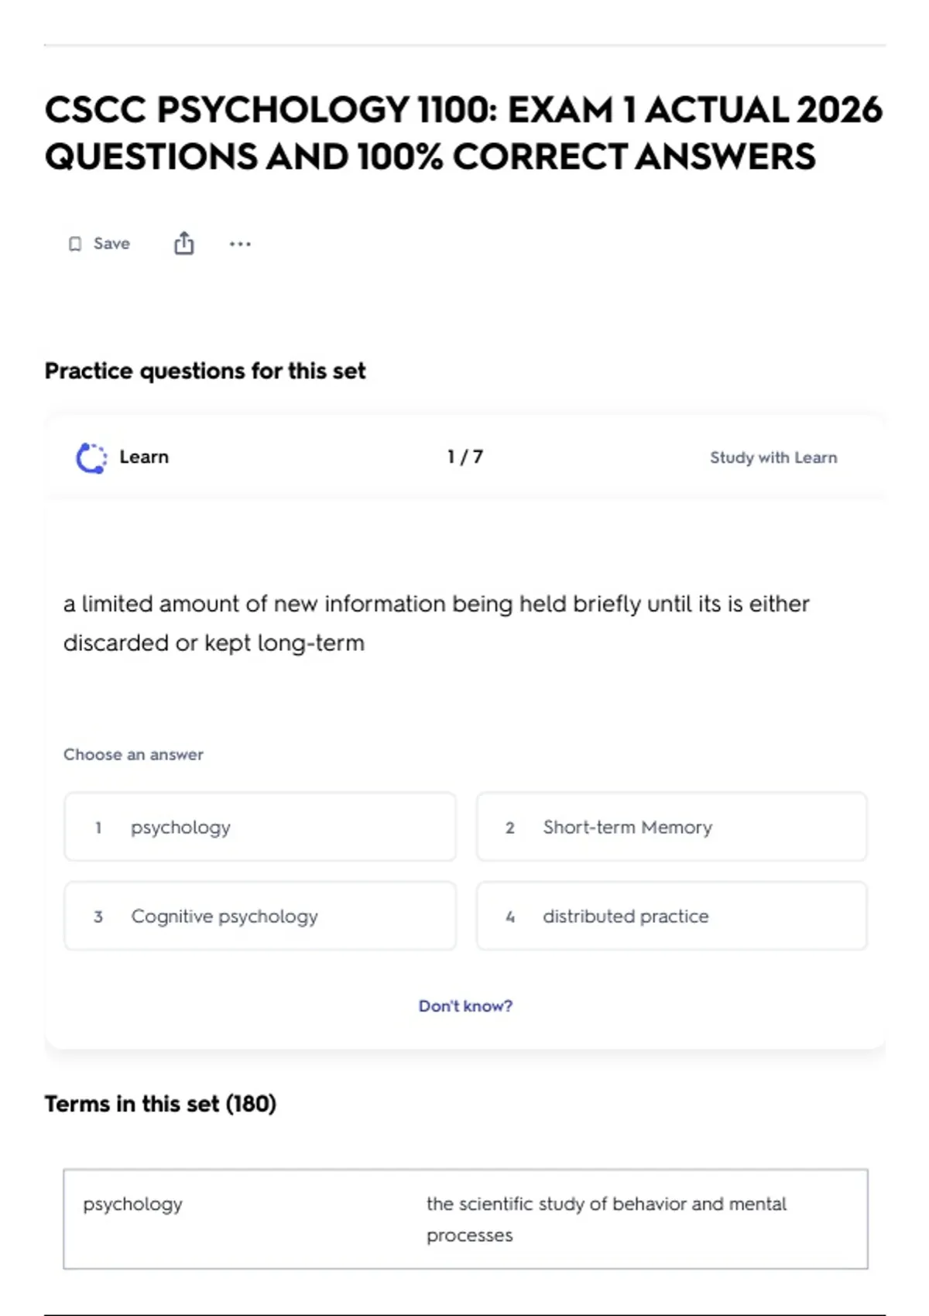Select answer 2 Short-term Memory
929x1316 pixels.
pos(672,827)
